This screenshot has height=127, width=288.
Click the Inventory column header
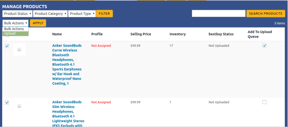click(x=178, y=34)
